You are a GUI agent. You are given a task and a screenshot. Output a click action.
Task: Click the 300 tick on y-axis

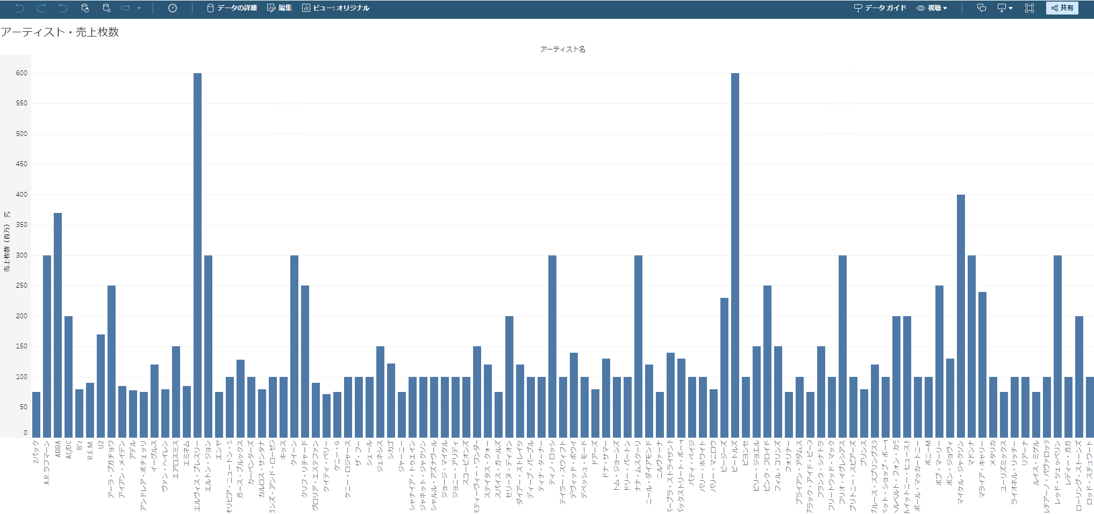point(22,255)
